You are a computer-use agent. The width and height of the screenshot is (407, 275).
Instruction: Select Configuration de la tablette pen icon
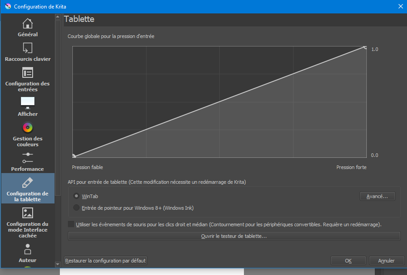tap(28, 182)
